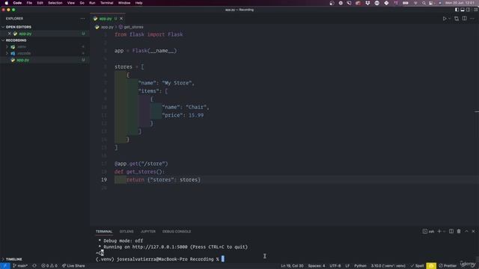This screenshot has height=269, width=479.
Task: Open the Run menu in menu bar
Action: tap(92, 3)
